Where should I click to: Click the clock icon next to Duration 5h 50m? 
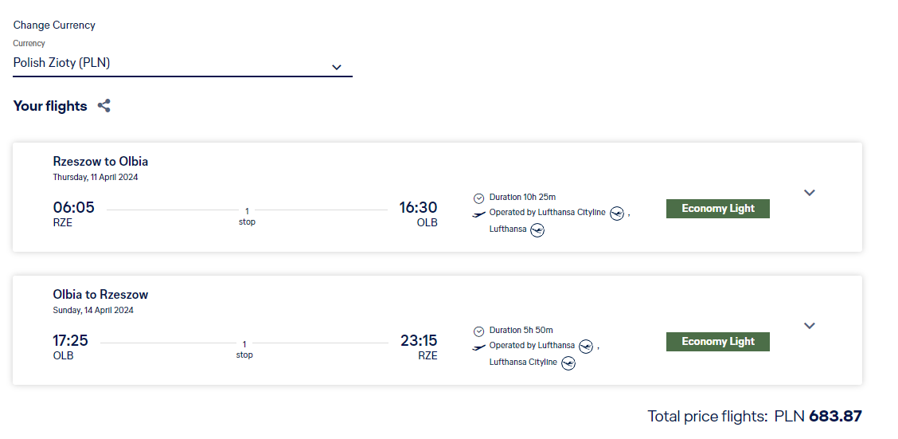click(x=479, y=331)
